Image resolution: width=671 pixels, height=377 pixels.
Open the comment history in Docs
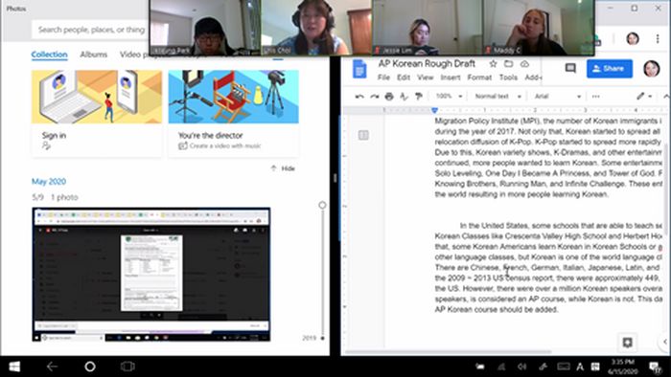[x=570, y=68]
